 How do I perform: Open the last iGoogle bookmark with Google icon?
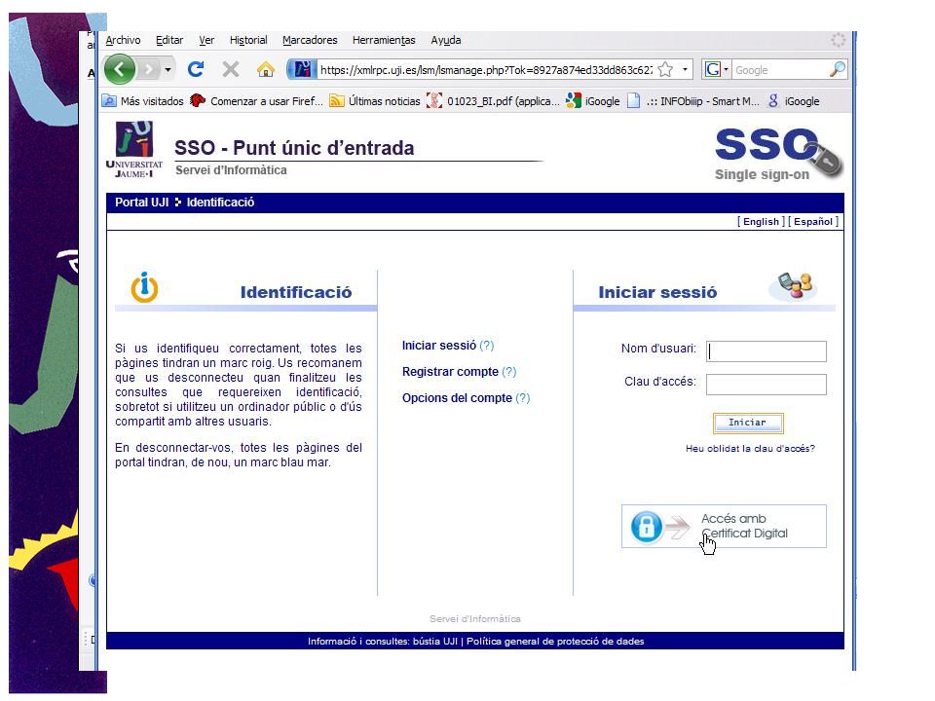[x=794, y=100]
